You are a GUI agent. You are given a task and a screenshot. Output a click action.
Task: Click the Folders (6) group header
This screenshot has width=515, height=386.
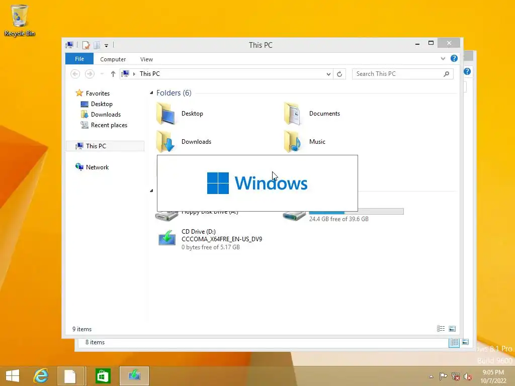point(174,93)
